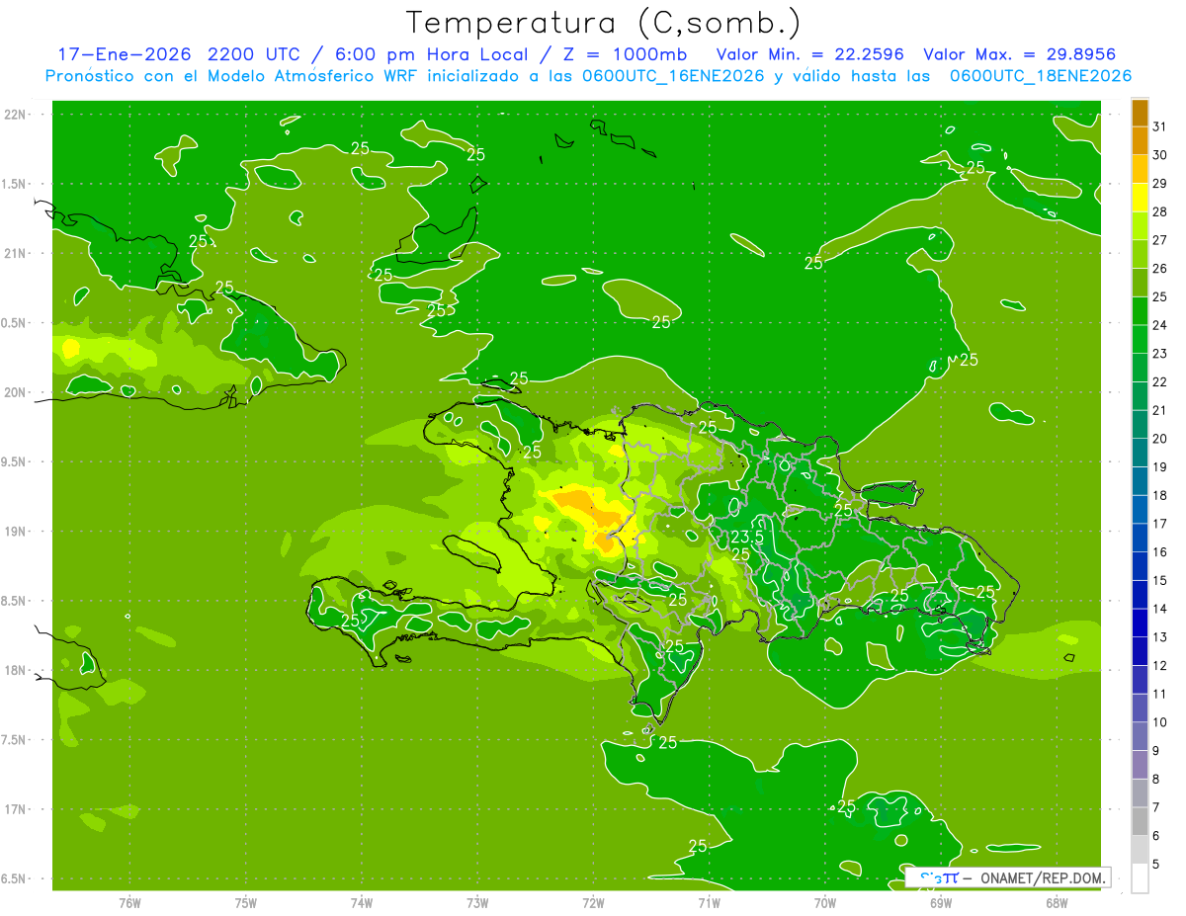
Task: Click the '69W' longitude axis label
Action: coord(941,903)
